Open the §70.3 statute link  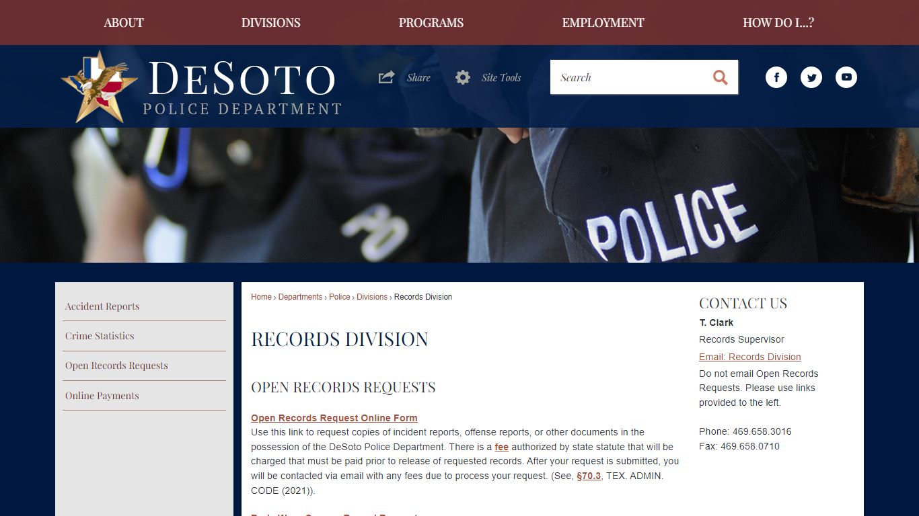pyautogui.click(x=589, y=476)
